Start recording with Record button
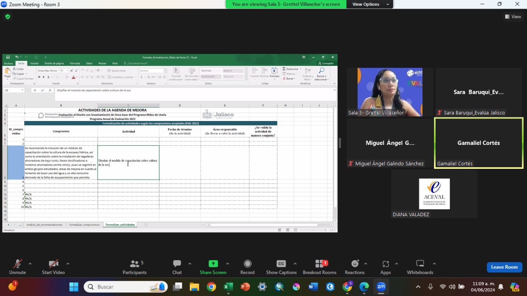This screenshot has height=296, width=527. click(x=247, y=267)
